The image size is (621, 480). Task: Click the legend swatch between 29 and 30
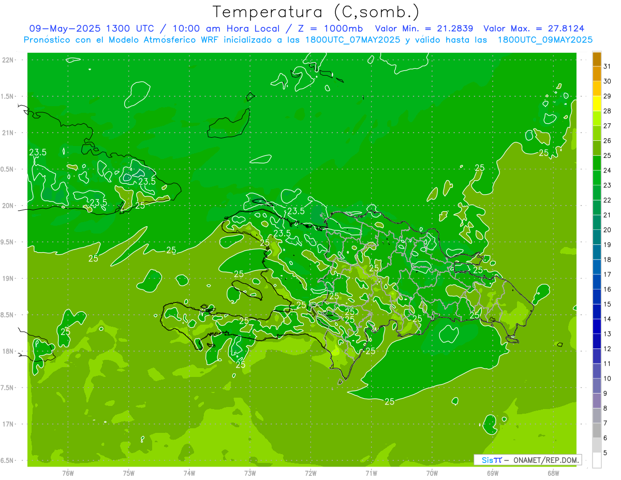pyautogui.click(x=597, y=89)
